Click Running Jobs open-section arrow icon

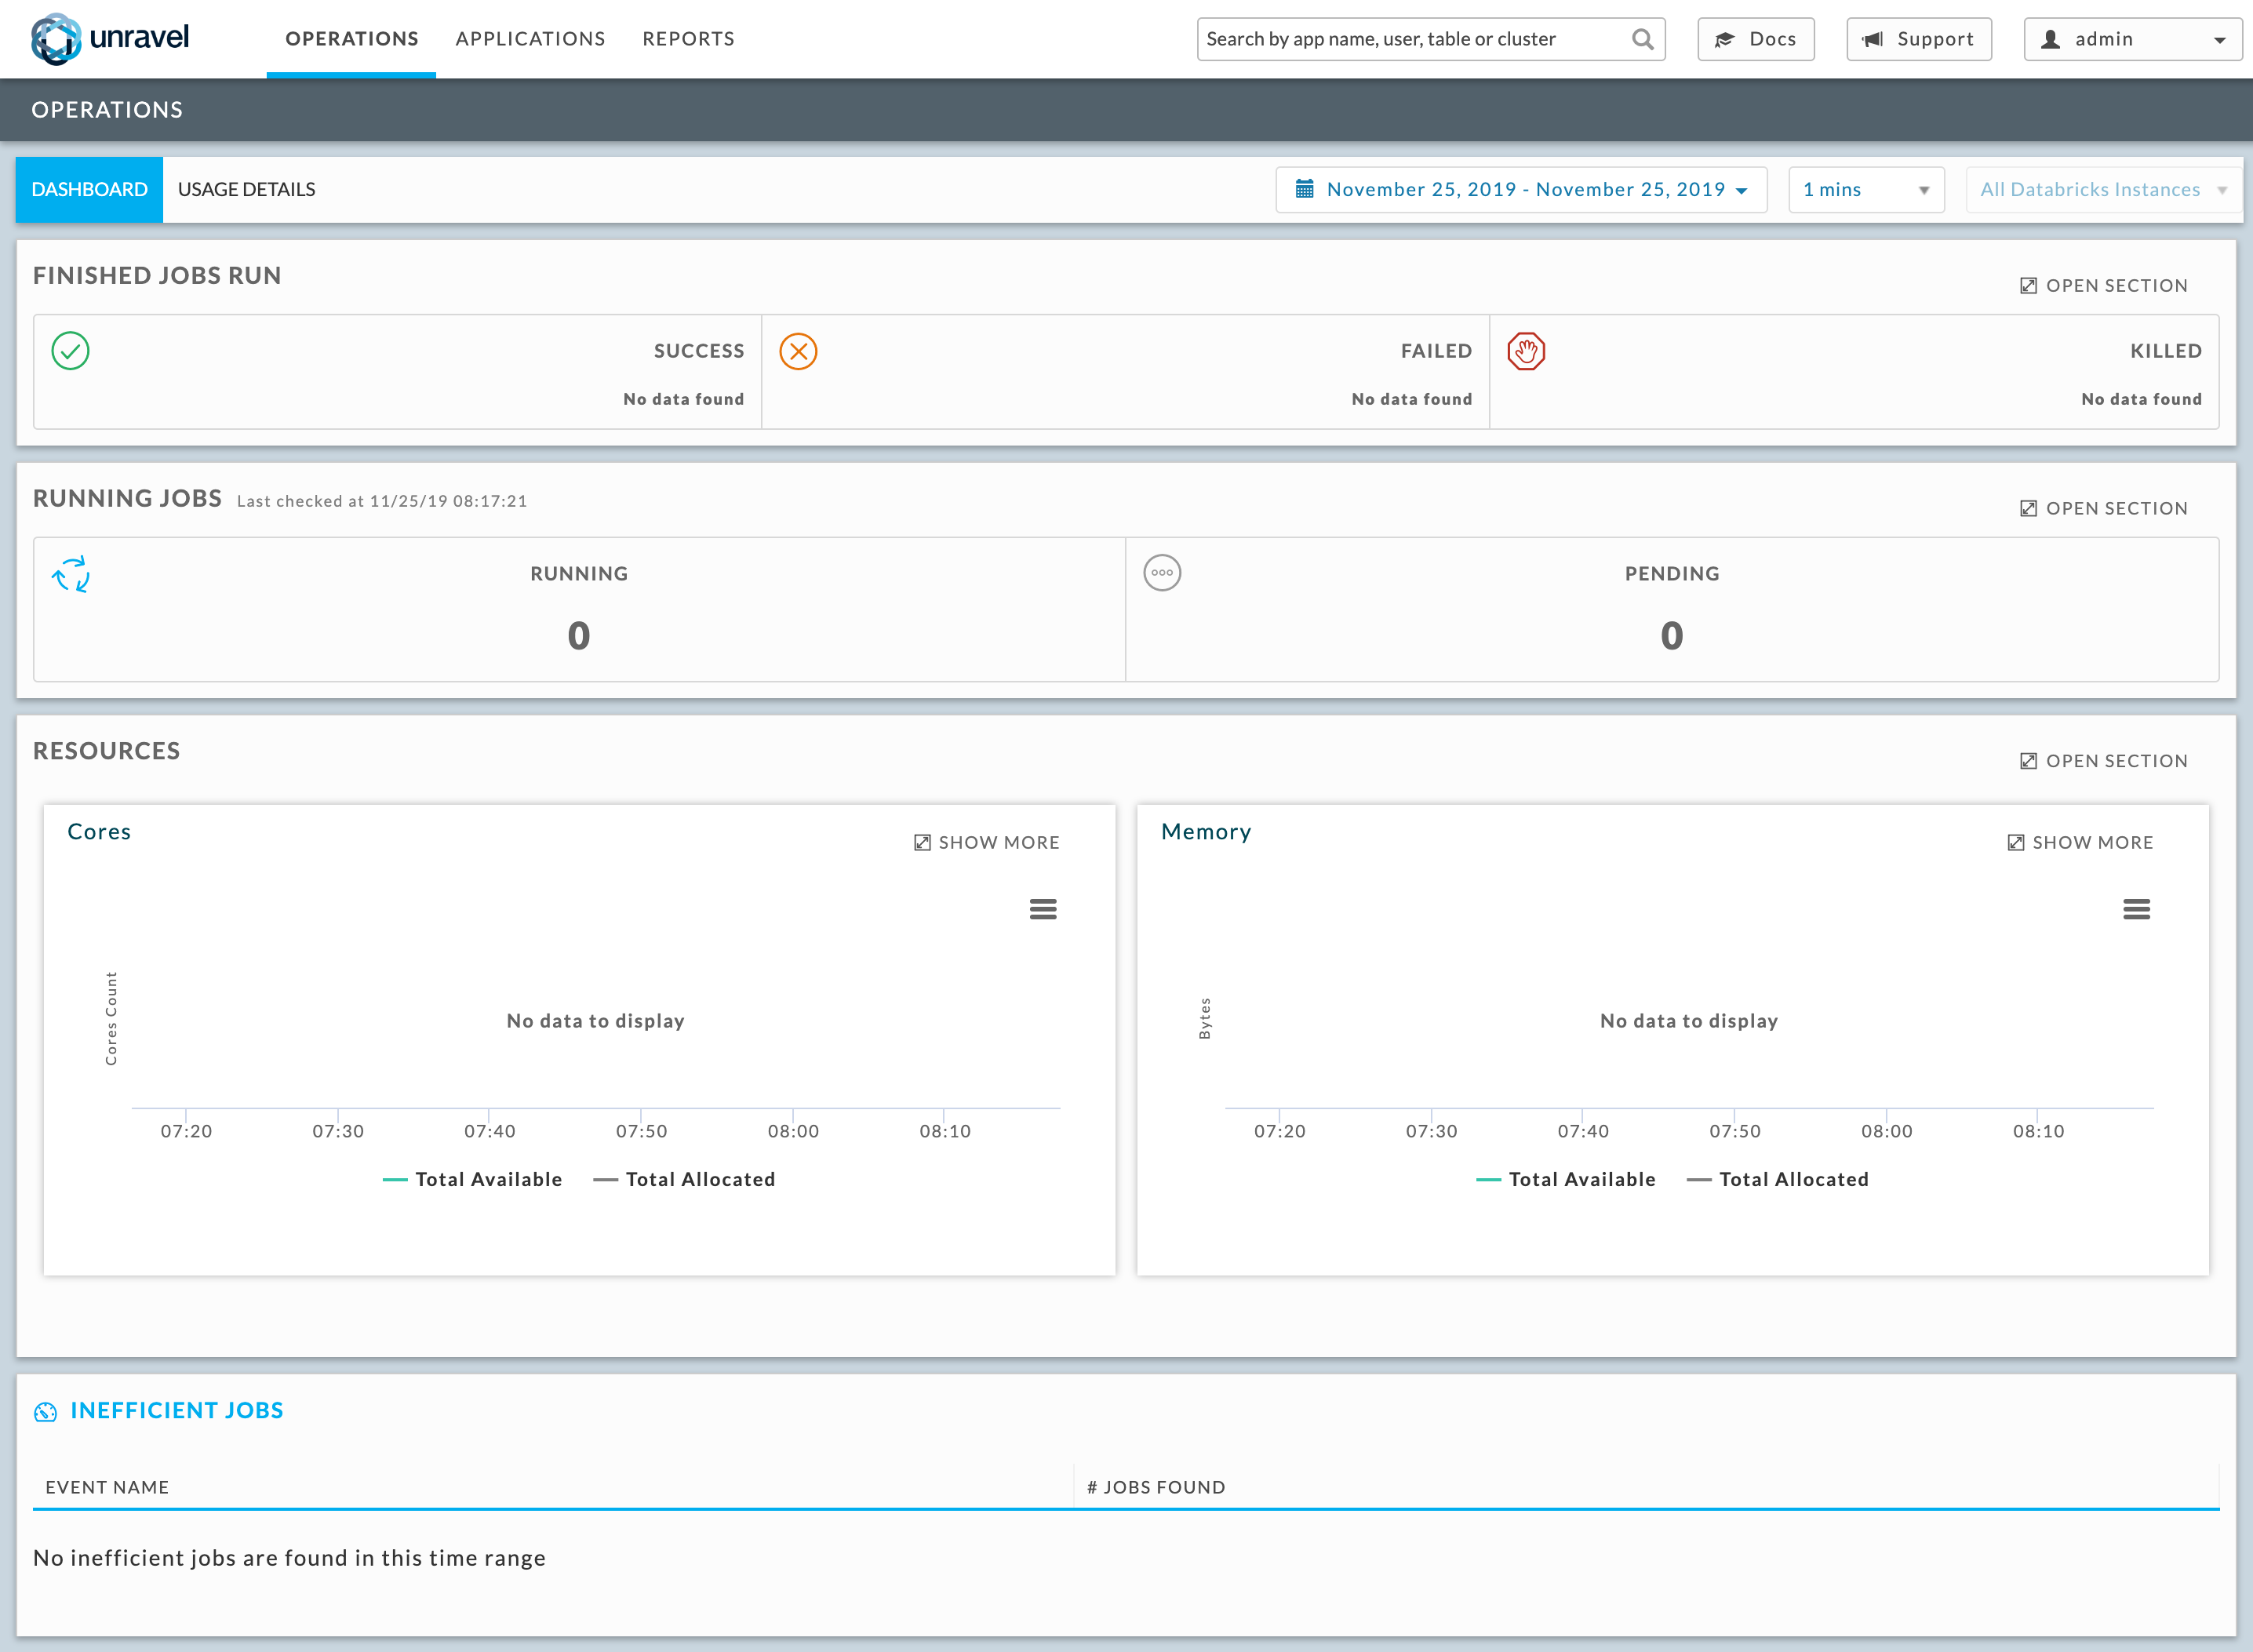point(2028,509)
